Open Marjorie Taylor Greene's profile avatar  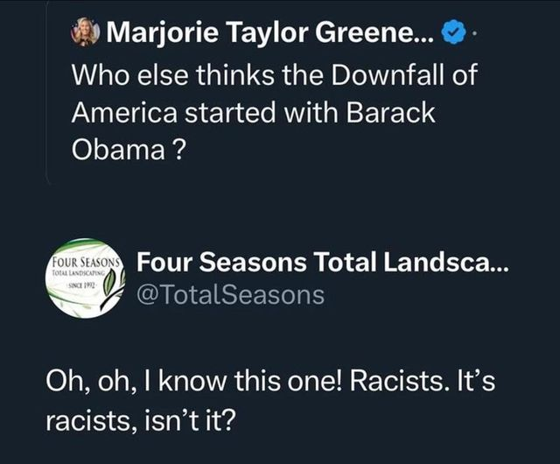85,31
